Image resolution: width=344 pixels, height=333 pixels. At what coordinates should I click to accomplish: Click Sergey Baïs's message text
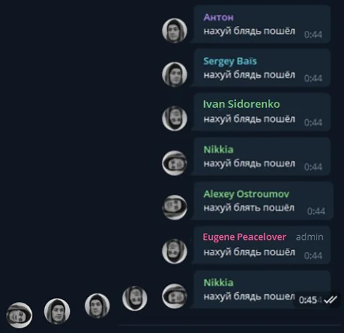click(249, 75)
